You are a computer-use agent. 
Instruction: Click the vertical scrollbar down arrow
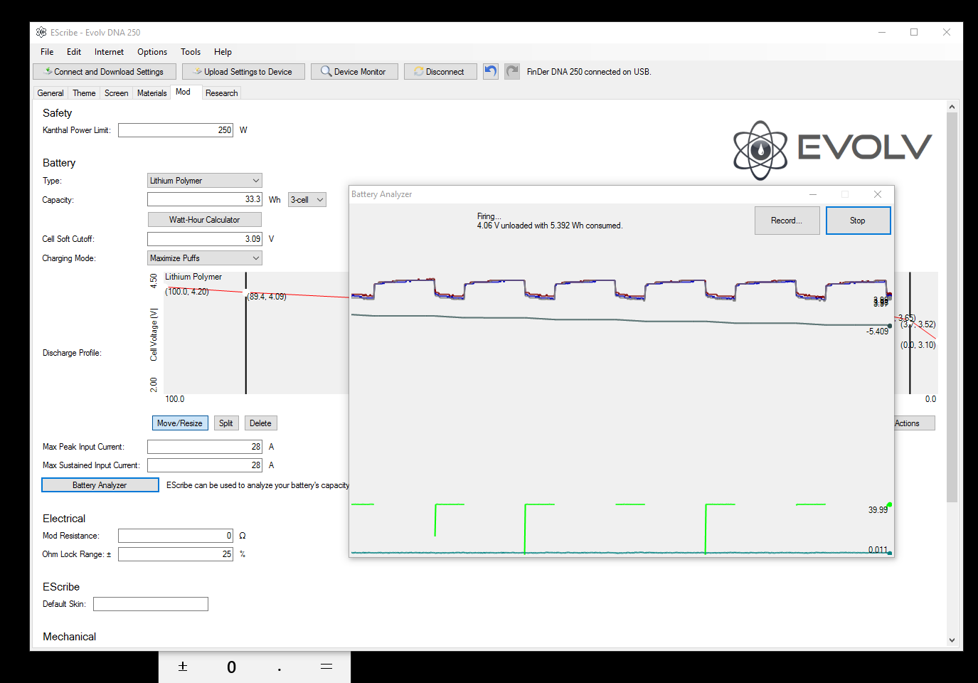click(952, 640)
